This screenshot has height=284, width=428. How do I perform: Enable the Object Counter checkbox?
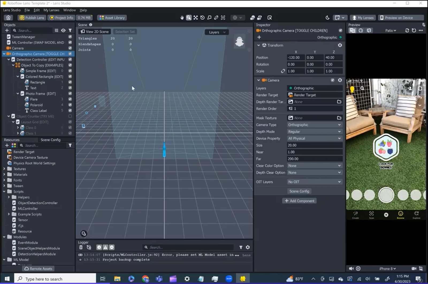pyautogui.click(x=70, y=116)
